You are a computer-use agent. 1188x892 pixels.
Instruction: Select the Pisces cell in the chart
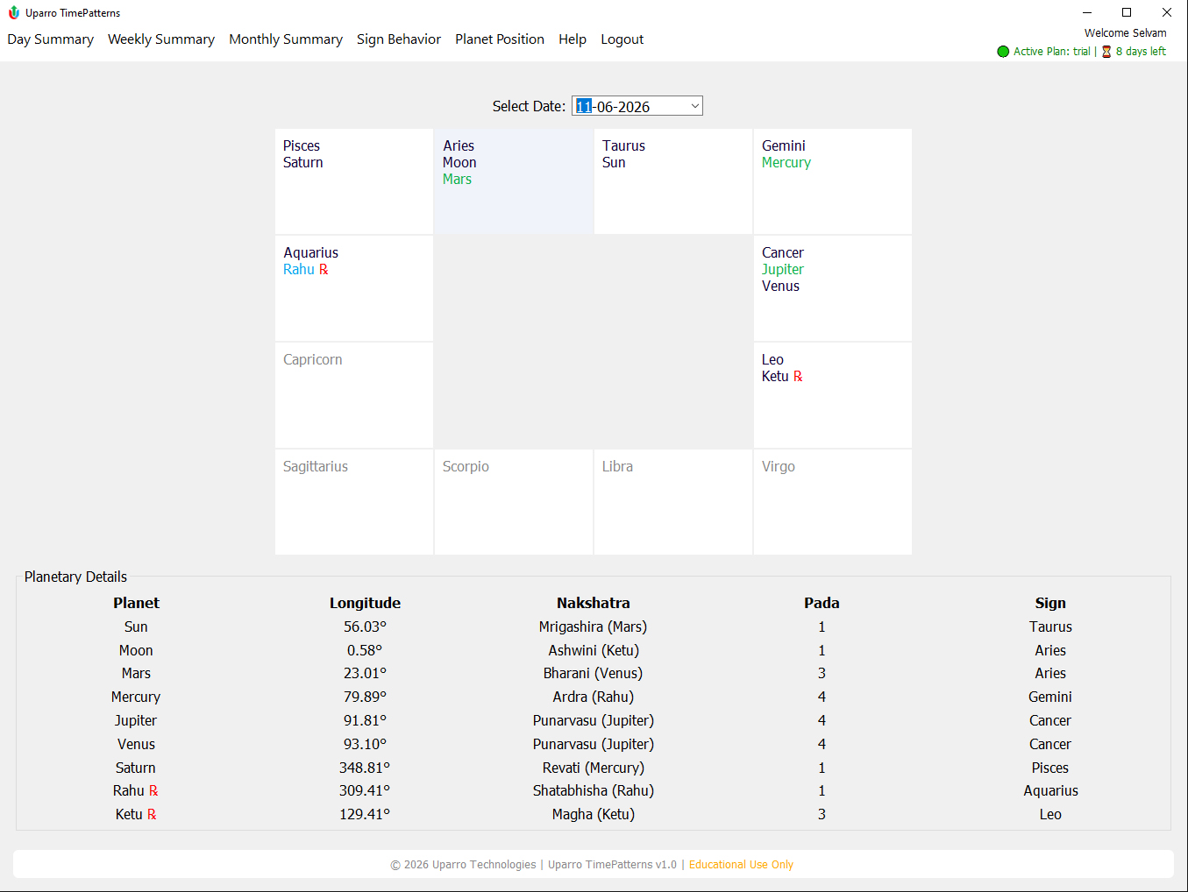[x=354, y=181]
